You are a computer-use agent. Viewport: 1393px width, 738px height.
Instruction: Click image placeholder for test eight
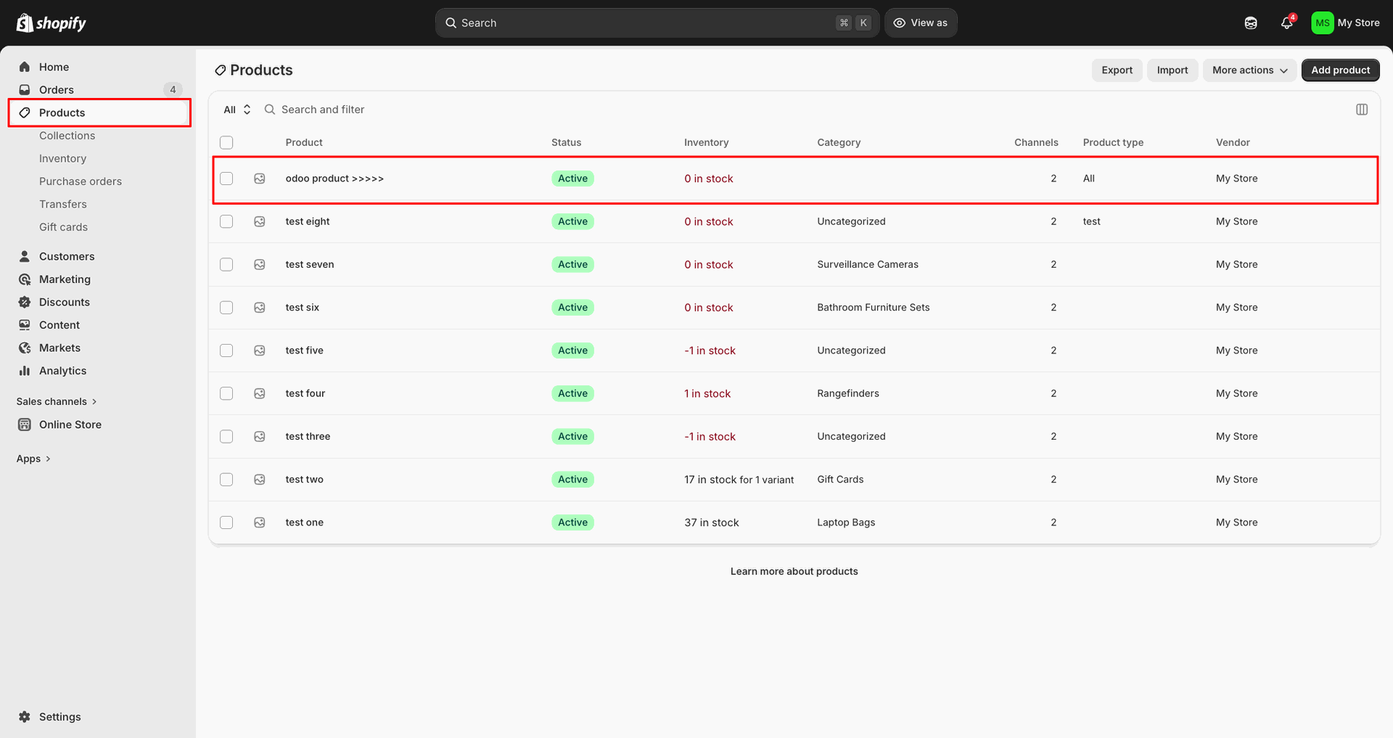pyautogui.click(x=260, y=221)
